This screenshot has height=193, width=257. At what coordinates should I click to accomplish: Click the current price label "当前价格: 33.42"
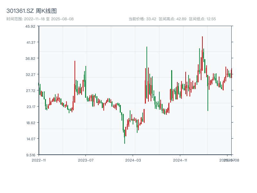(x=142, y=19)
